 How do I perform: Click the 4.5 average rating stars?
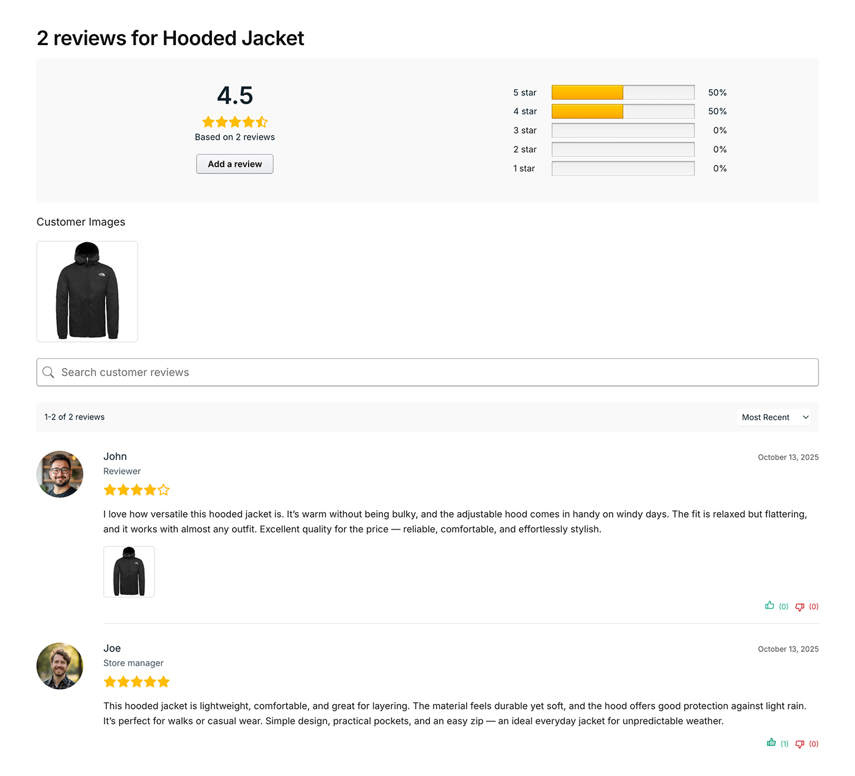(x=235, y=122)
